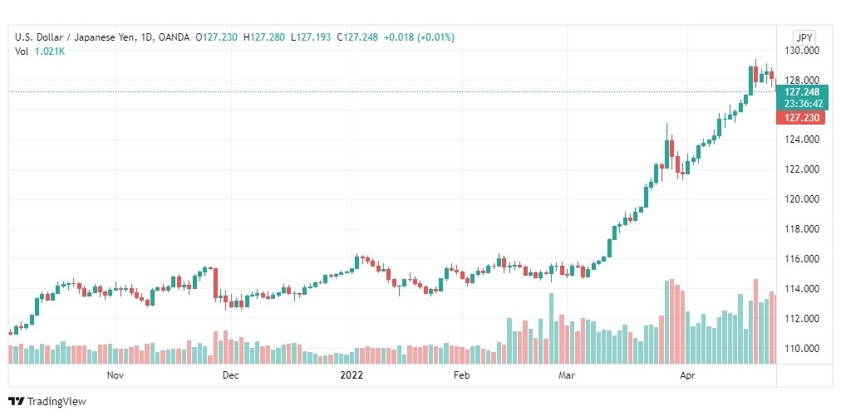Click the U.S. Dollar / Japanese Yen title
This screenshot has height=416, width=841.
point(75,37)
